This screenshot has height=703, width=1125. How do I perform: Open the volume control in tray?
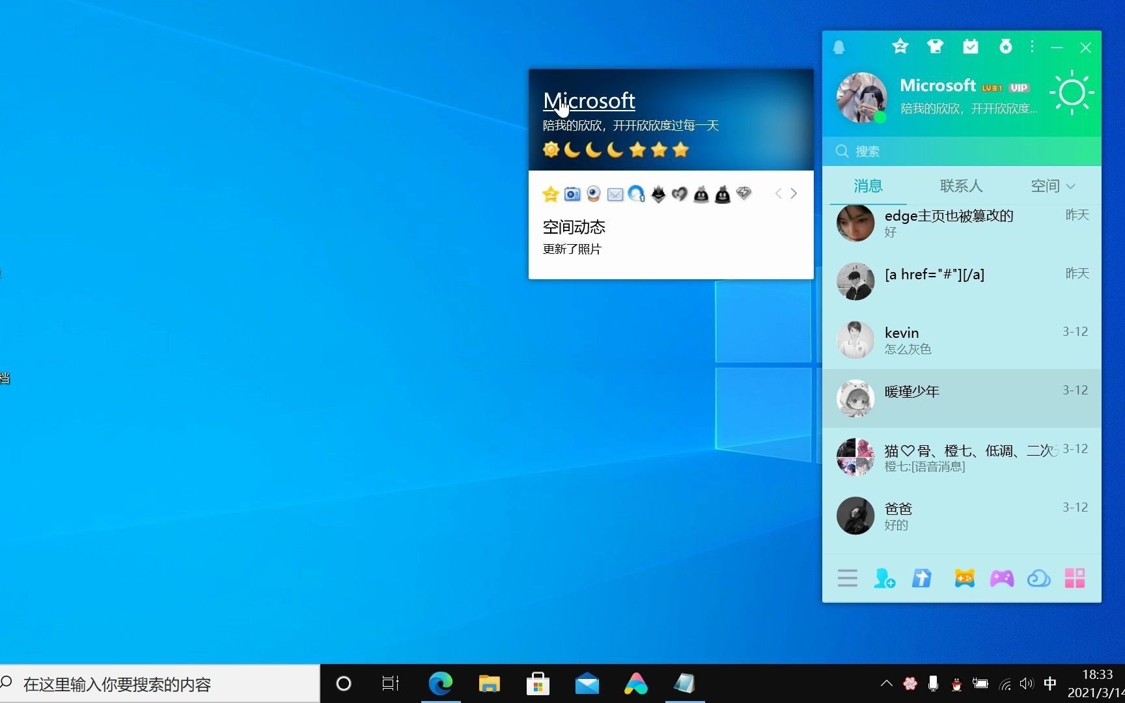tap(1027, 683)
